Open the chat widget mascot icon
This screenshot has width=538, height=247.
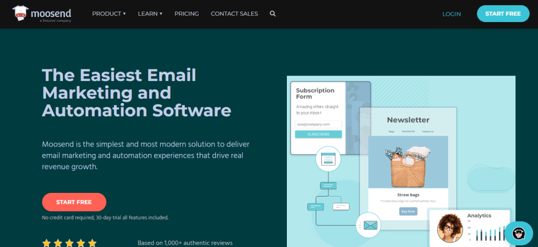coord(519,233)
